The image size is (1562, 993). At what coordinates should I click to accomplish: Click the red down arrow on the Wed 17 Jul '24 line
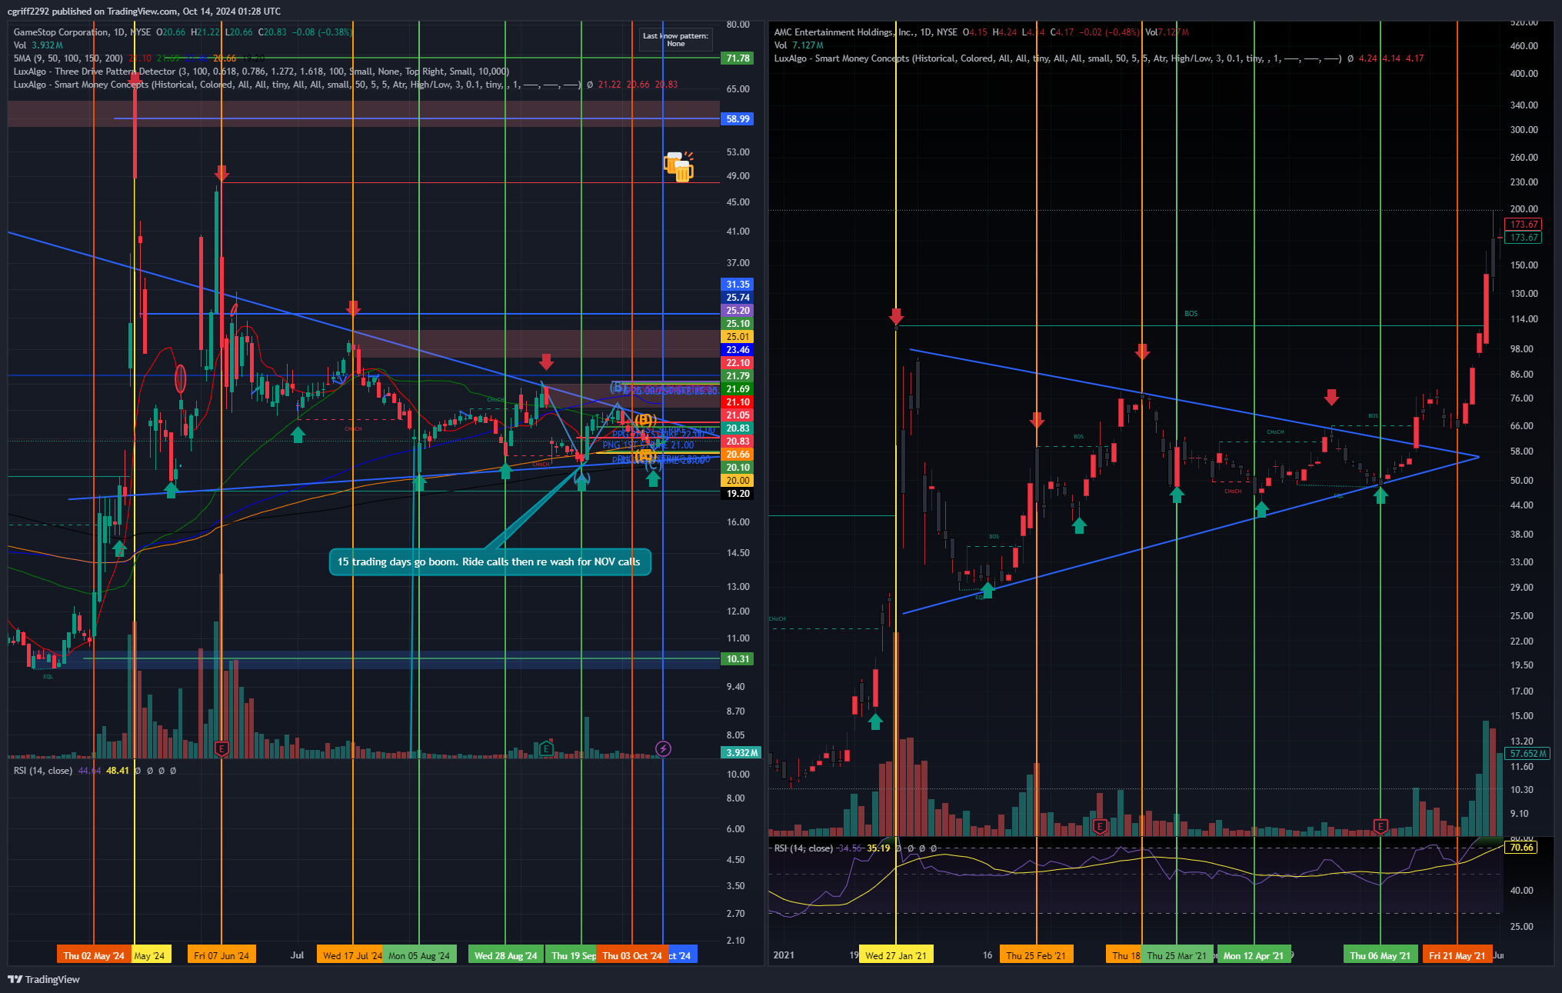click(x=353, y=308)
